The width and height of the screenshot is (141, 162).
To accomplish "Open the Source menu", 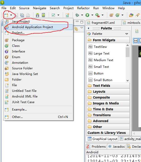I will click(24, 8).
